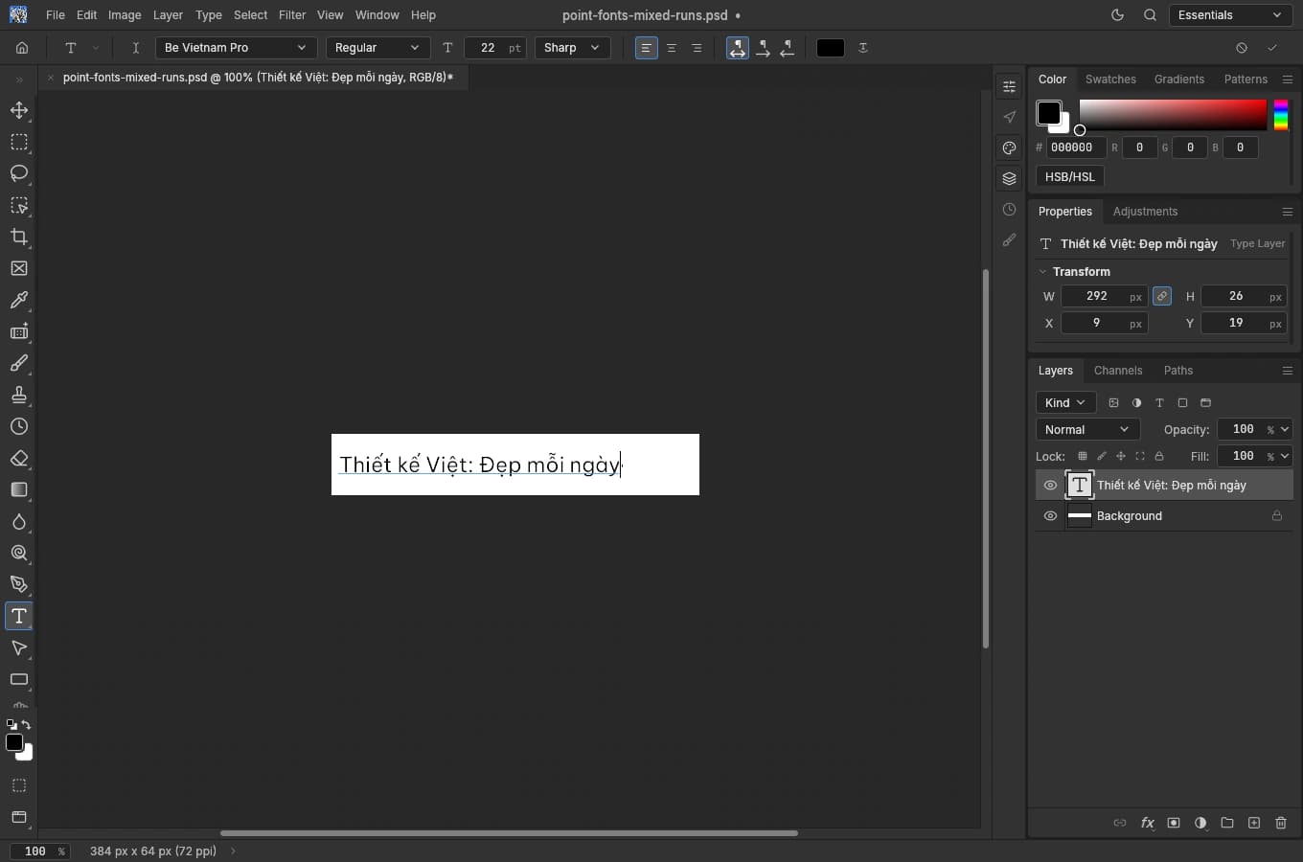Add a layer style with fx
The width and height of the screenshot is (1303, 862).
pos(1147,823)
